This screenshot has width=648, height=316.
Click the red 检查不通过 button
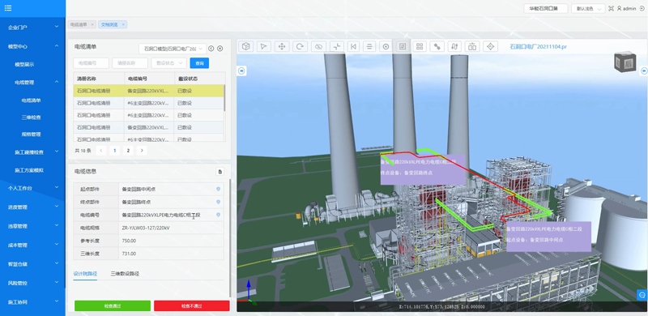[x=192, y=306]
